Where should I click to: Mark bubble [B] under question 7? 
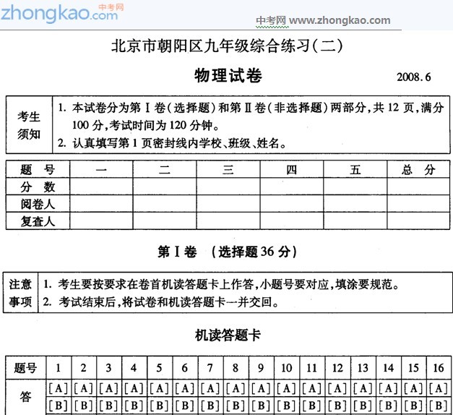tap(210, 406)
